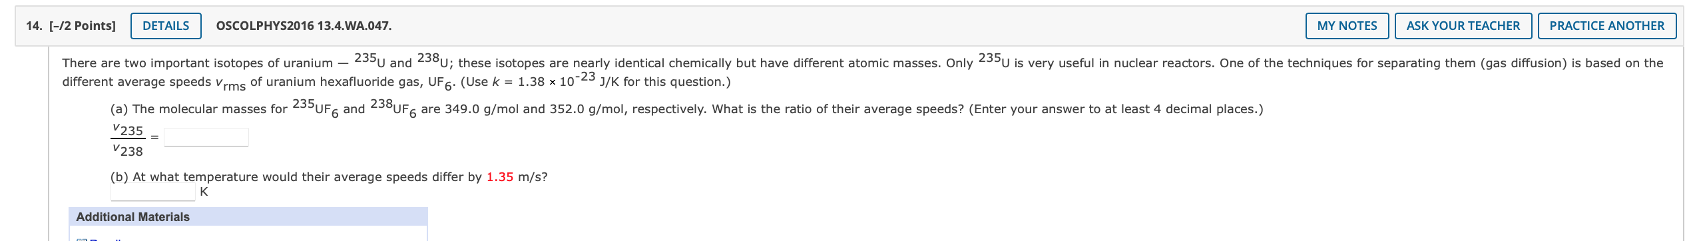This screenshot has width=1691, height=241.
Task: Focus the temperature answer field in kelvin
Action: [x=153, y=192]
